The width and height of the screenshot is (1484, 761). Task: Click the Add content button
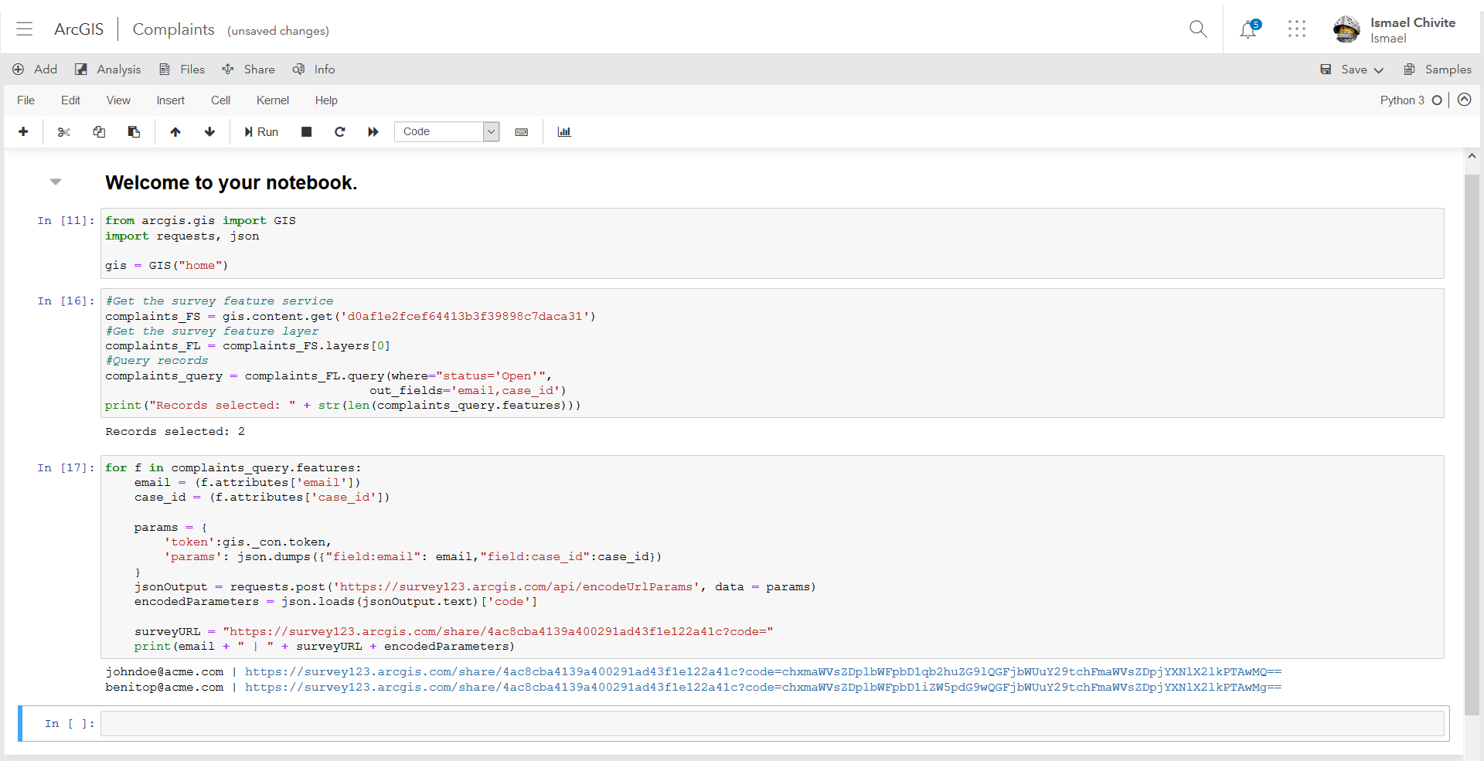click(35, 70)
